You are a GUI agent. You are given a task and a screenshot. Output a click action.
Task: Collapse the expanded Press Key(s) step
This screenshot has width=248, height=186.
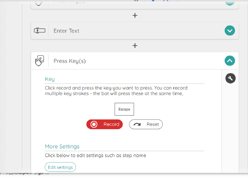point(230,61)
